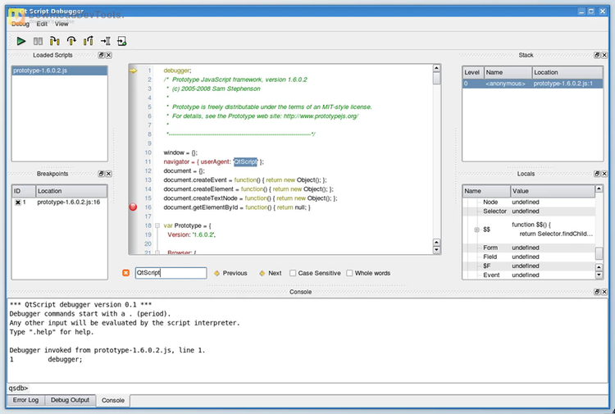Find Previous match icon
The image size is (615, 414).
point(216,273)
